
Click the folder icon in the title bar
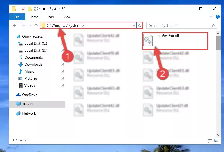(x=14, y=9)
